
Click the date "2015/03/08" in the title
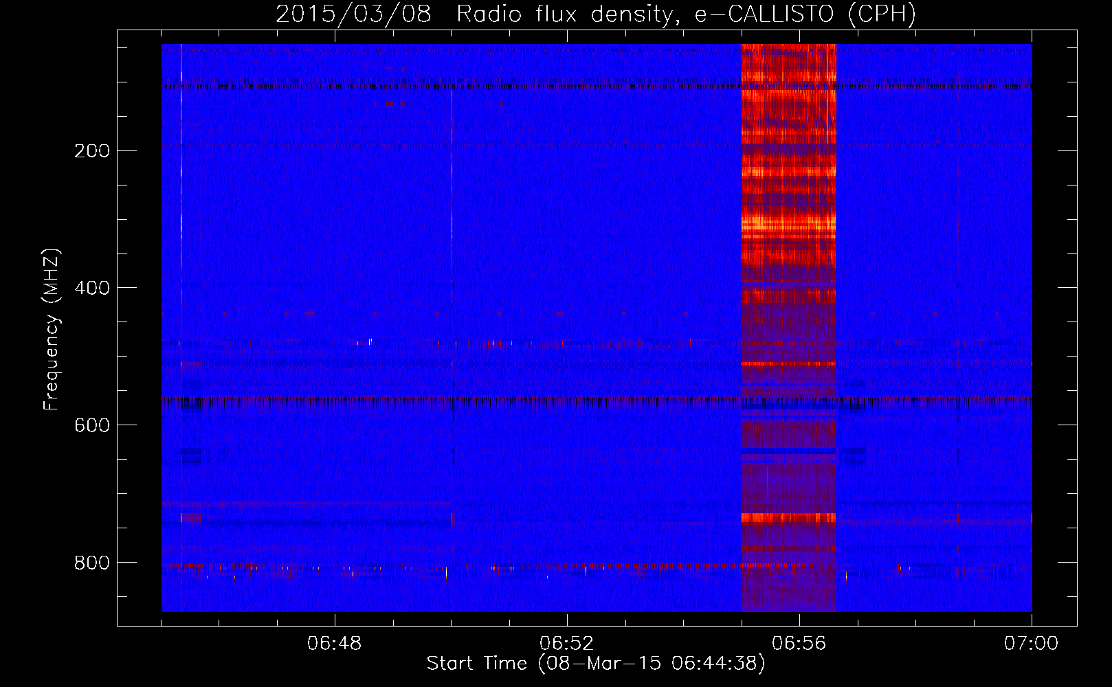(x=353, y=14)
